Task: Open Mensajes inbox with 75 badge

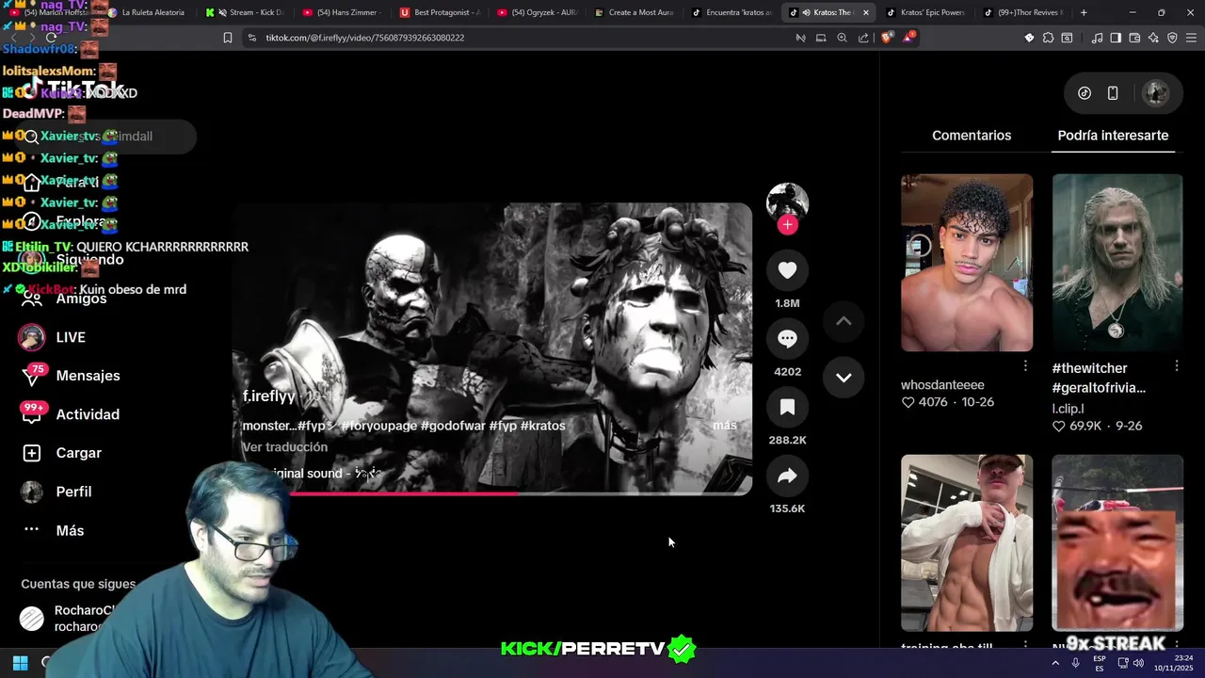Action: tap(72, 376)
